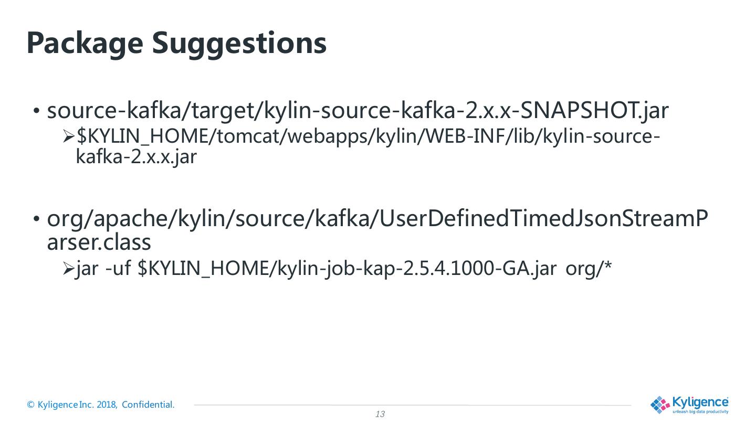Click the UserDefinedTimedJsonStreamP bullet line
756x425 pixels.
pos(377,219)
